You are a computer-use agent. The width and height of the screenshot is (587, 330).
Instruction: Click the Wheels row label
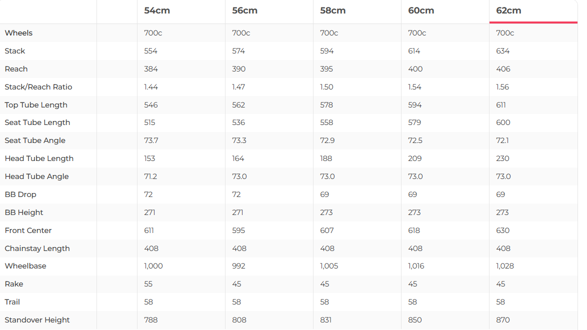tap(18, 33)
